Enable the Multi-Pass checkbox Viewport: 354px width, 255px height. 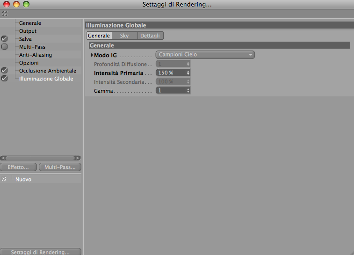(x=4, y=46)
